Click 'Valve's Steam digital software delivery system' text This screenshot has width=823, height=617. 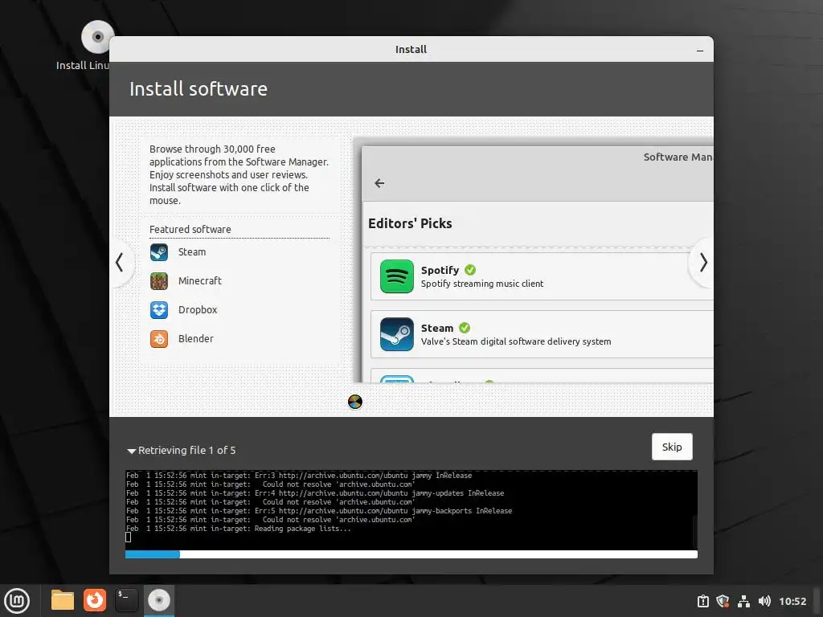(516, 341)
